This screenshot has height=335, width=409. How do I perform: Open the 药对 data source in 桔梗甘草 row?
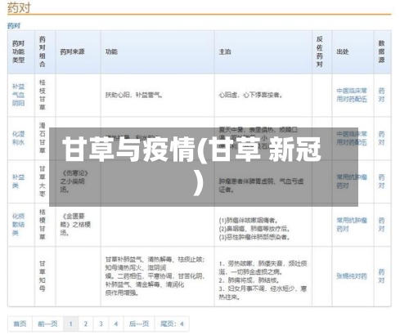pyautogui.click(x=381, y=225)
